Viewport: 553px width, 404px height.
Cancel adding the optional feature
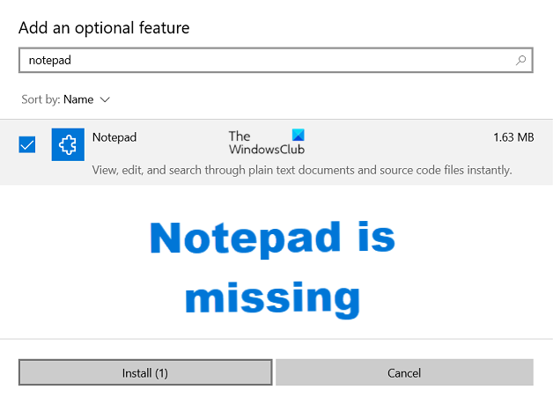404,372
